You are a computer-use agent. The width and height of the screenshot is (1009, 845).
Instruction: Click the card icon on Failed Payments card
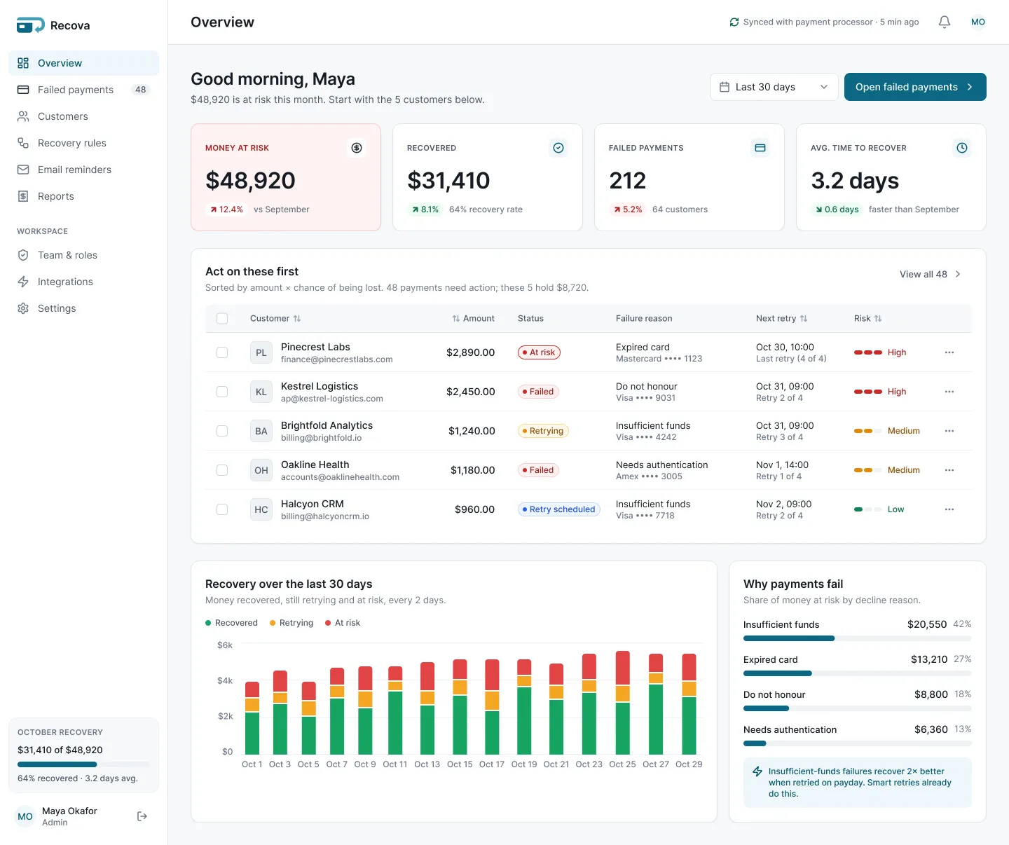760,148
